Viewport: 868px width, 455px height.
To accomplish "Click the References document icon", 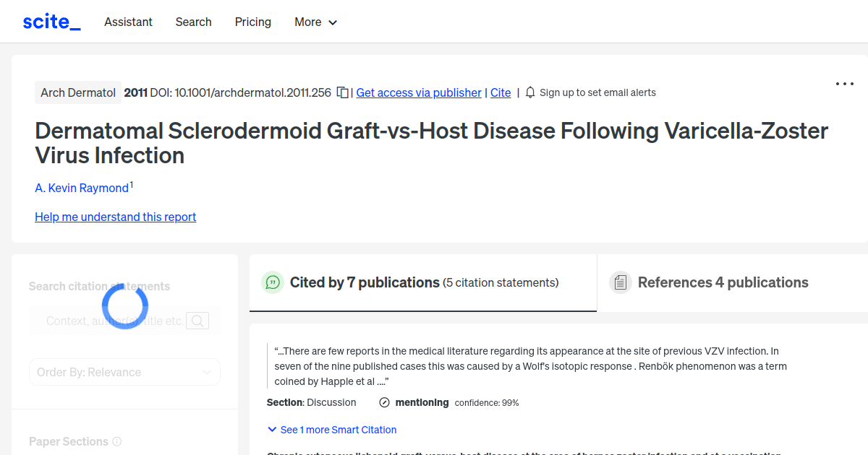I will coord(621,282).
